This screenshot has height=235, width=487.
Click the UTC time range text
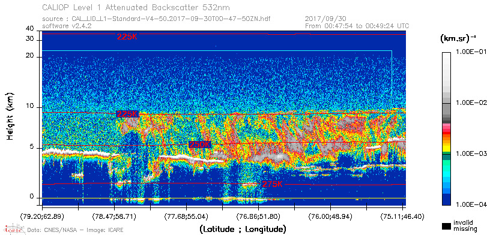click(357, 26)
